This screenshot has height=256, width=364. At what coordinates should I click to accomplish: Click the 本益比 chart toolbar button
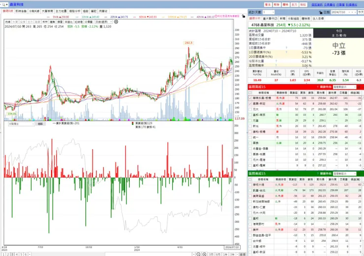[68, 22]
